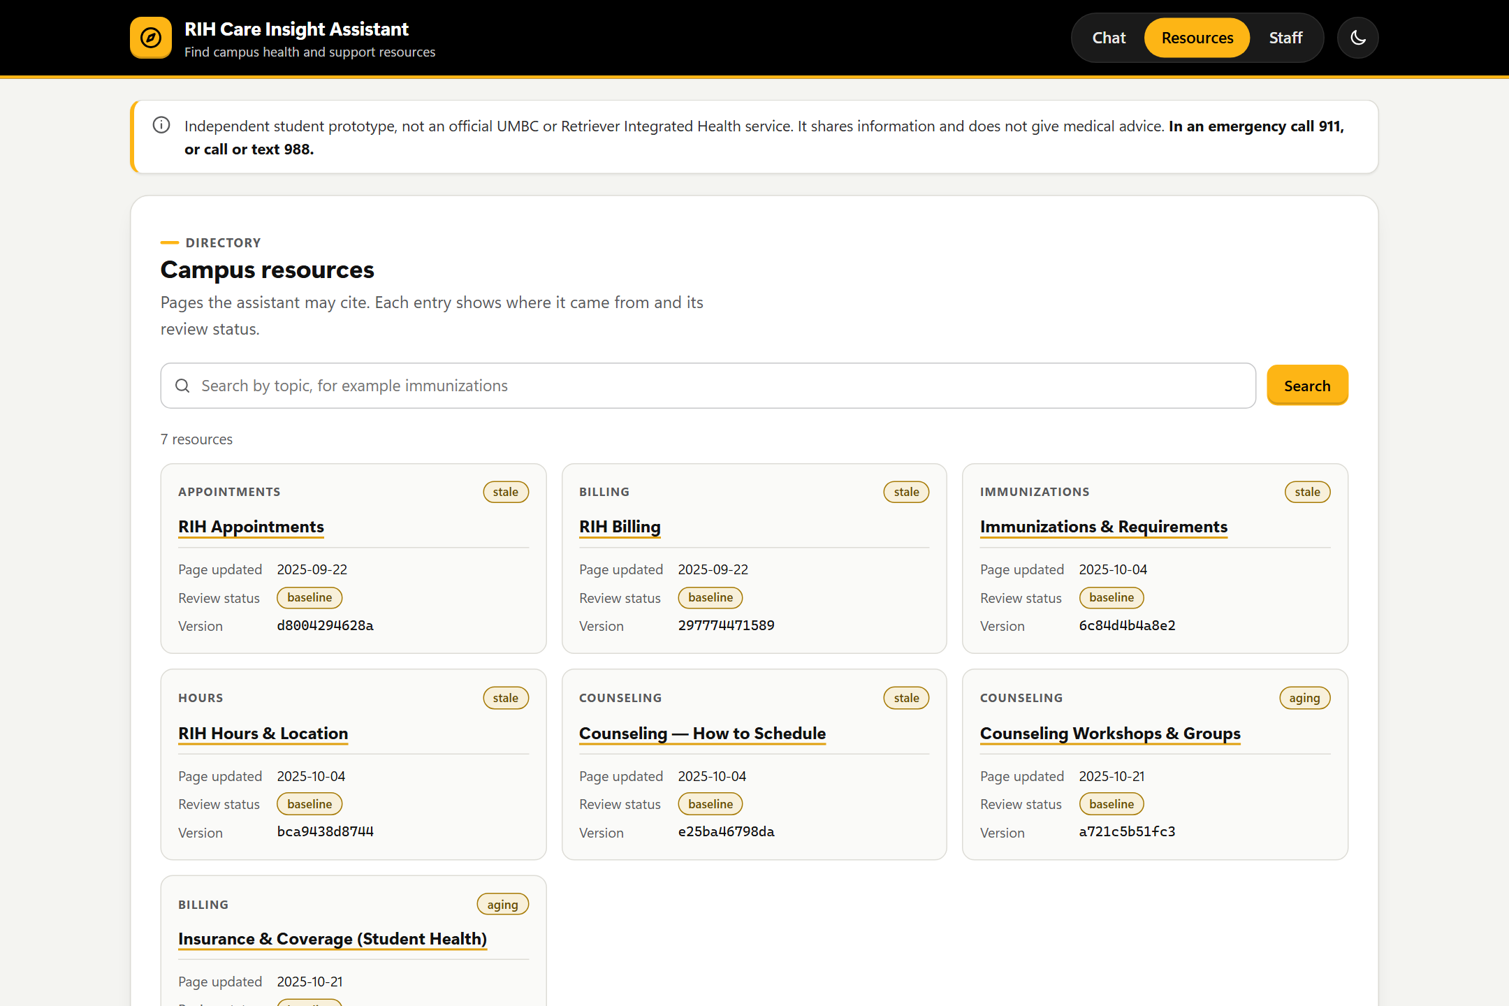
Task: Toggle dark mode with moon icon
Action: click(1357, 38)
